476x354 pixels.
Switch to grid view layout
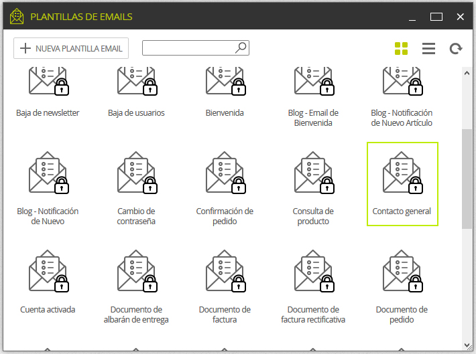[x=401, y=48]
